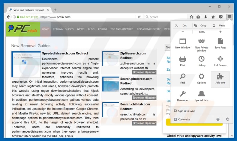Screen dimensions: 237x141
Task: Click Search.chill-tab article thumbnail
Action: click(111, 110)
